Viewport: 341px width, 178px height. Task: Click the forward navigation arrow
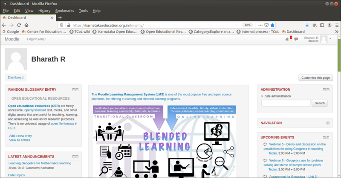[12, 25]
